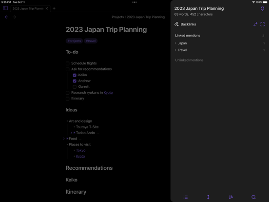Open a new tab with the plus
The width and height of the screenshot is (269, 202).
click(54, 8)
